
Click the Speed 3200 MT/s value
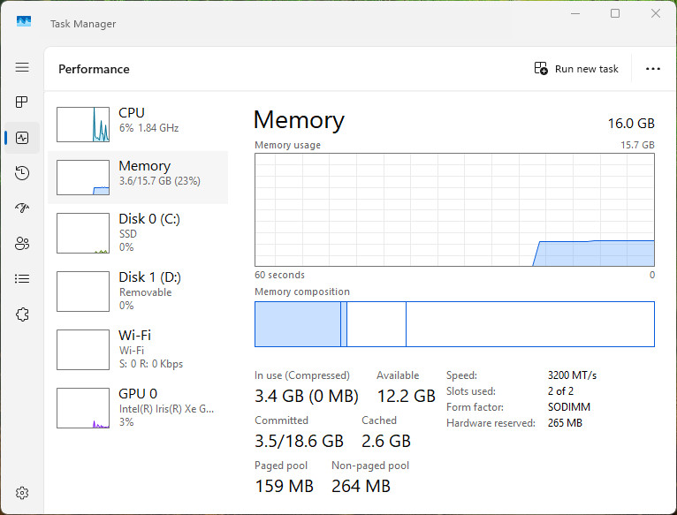click(x=572, y=375)
